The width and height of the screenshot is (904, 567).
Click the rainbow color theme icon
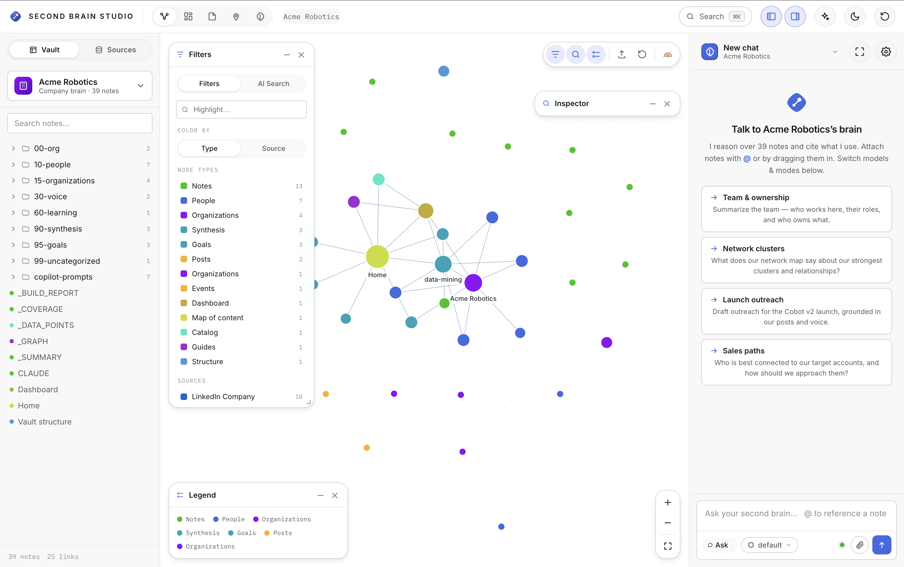point(668,55)
